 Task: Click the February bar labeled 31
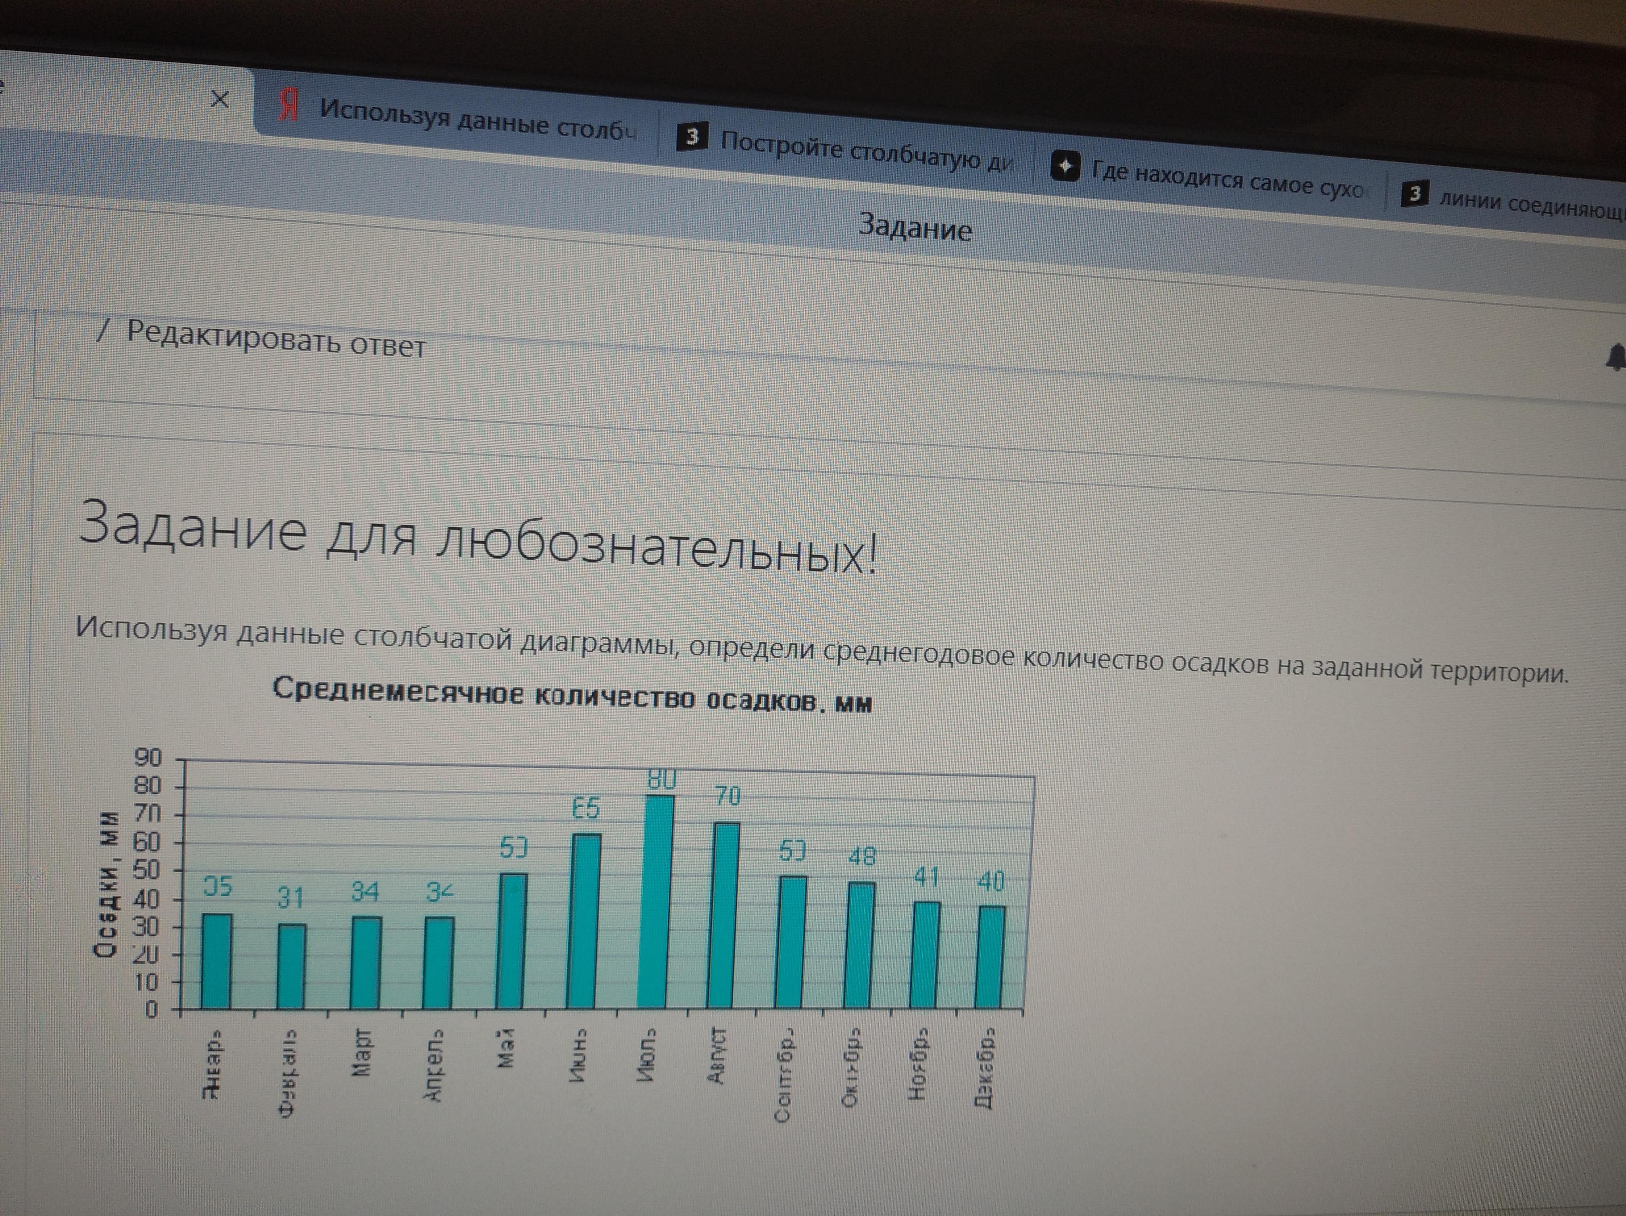(x=291, y=966)
